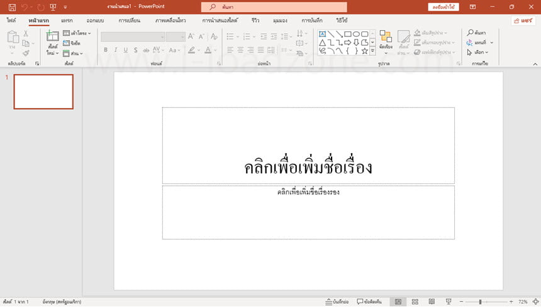Viewport: 541px width, 307px height.
Task: Open the Design (ออกแบบ) tab
Action: pos(95,21)
